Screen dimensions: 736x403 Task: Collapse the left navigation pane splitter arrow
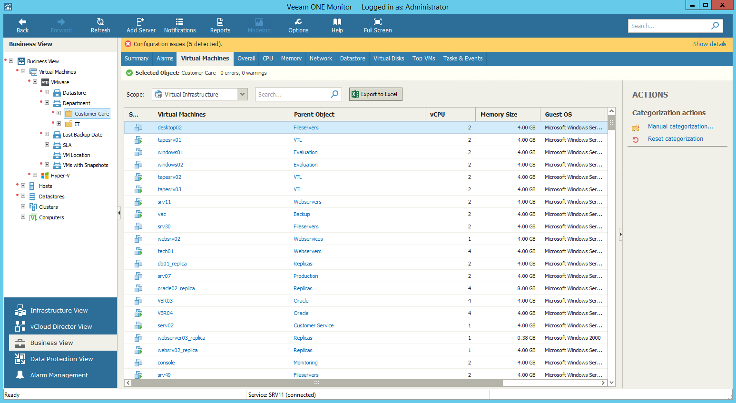(119, 213)
